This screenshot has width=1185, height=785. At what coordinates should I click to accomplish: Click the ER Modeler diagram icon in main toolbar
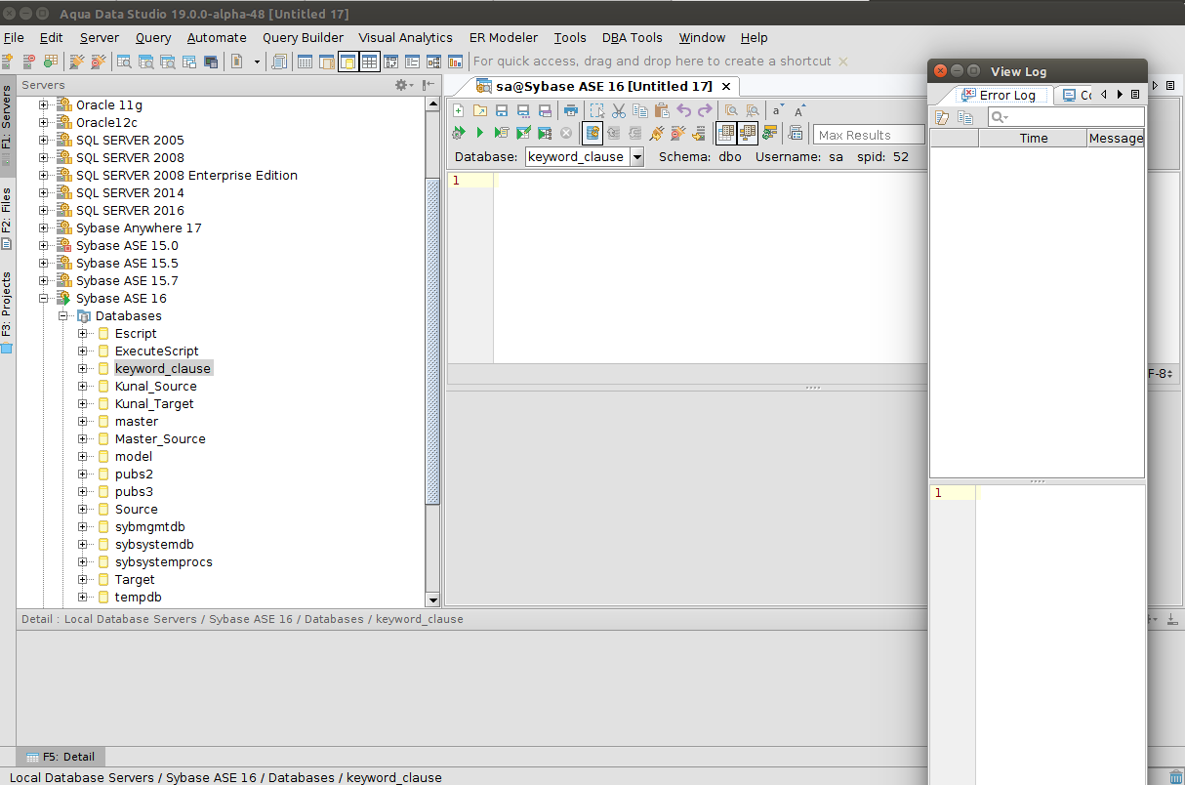(x=434, y=62)
